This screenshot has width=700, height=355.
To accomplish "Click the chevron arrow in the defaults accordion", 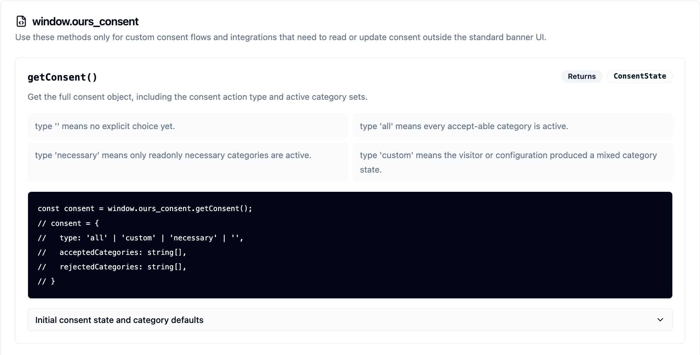I will [x=660, y=320].
